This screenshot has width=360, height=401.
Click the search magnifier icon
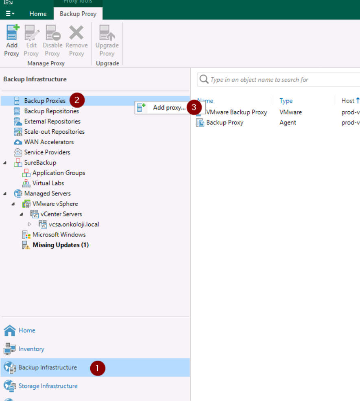point(204,79)
